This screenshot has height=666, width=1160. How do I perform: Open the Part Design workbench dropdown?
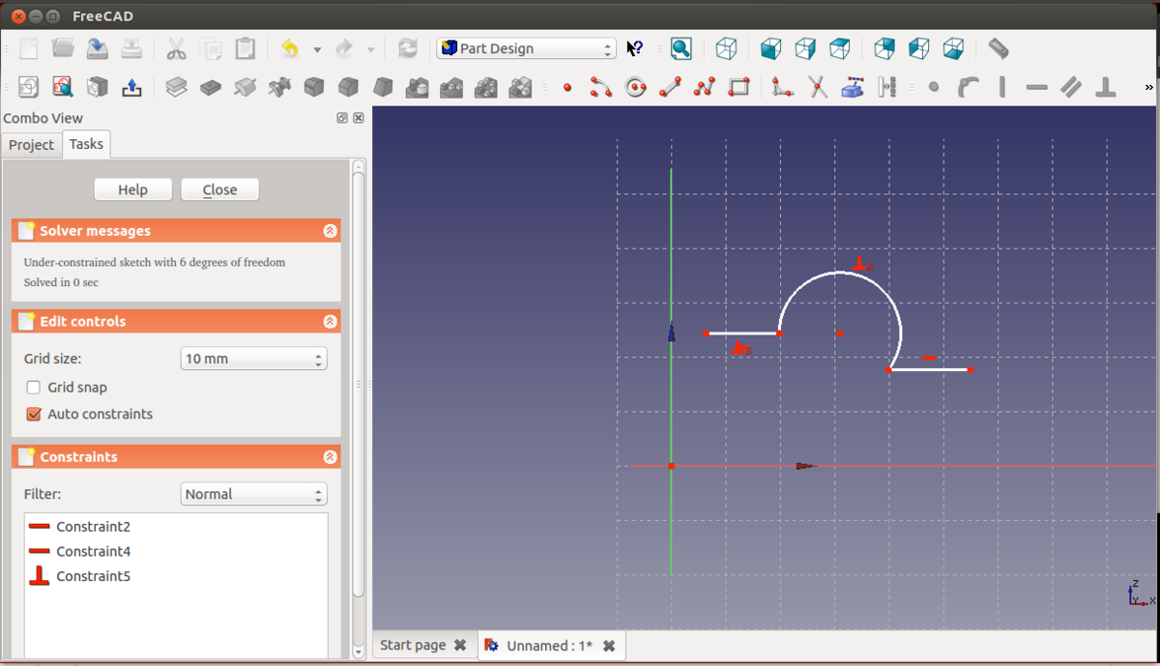pos(526,48)
